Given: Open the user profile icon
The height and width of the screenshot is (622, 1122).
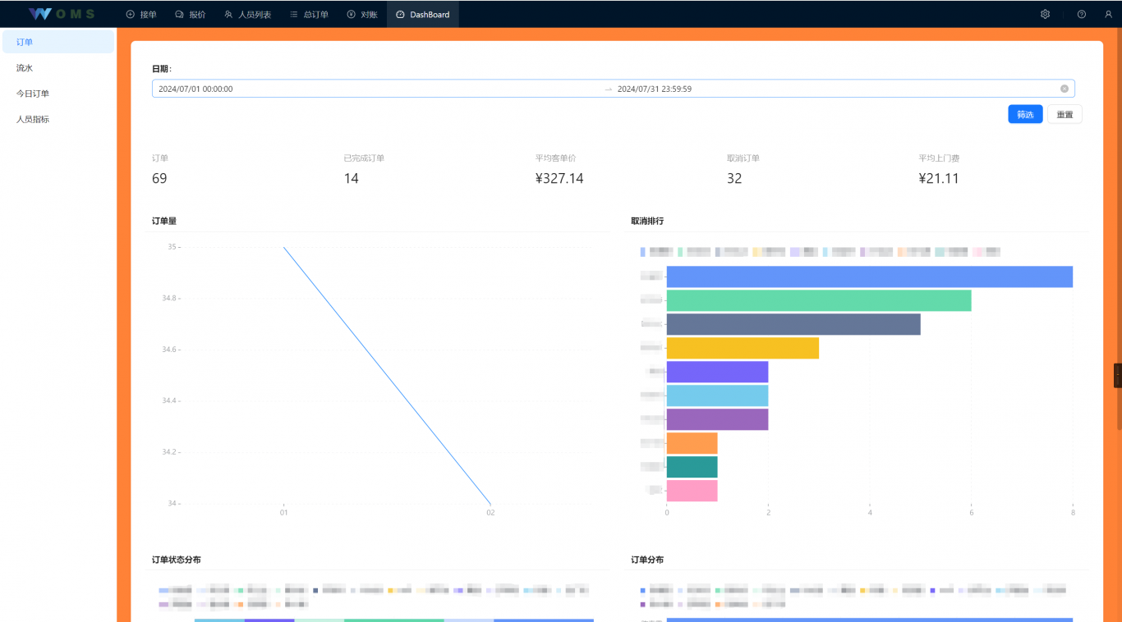Looking at the screenshot, I should tap(1108, 14).
